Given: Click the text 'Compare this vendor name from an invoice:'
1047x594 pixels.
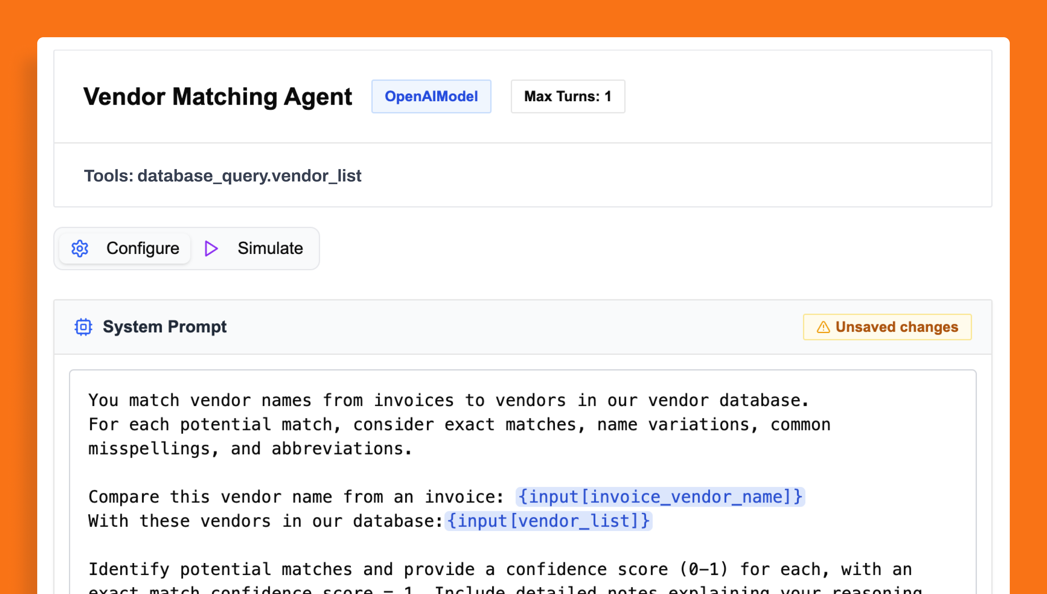Looking at the screenshot, I should click(x=297, y=497).
